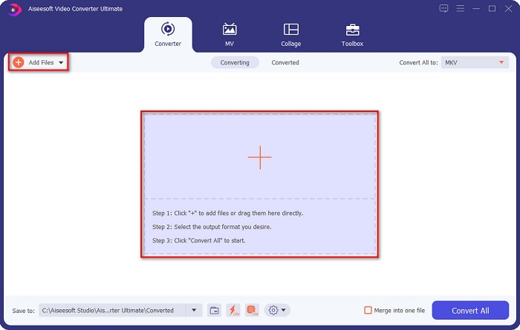This screenshot has width=520, height=330.
Task: Open the hamburger menu icon
Action: coord(461,8)
